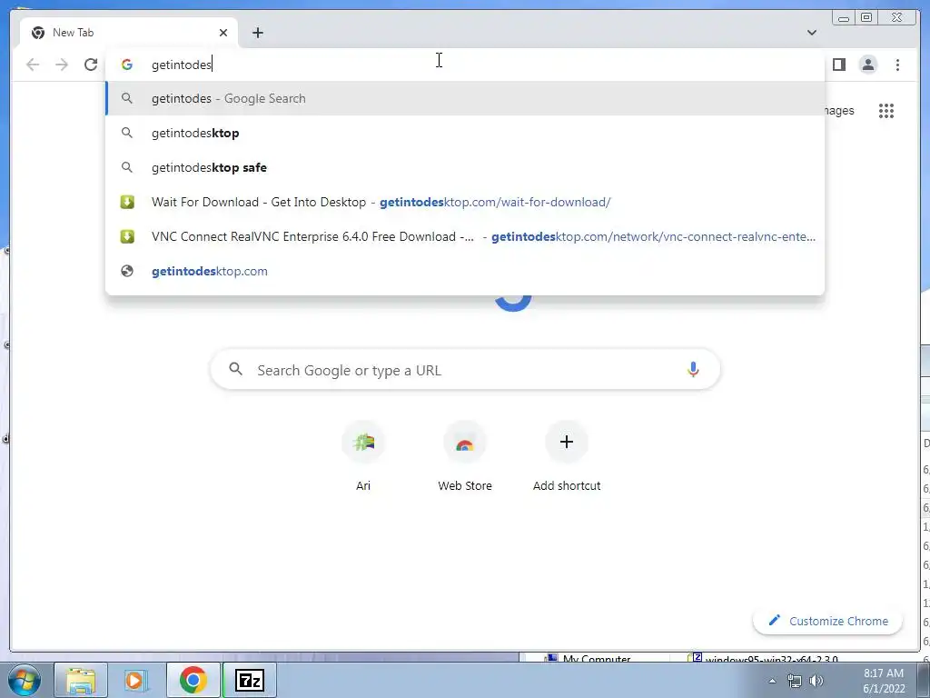Click the browser forward arrow
Image resolution: width=930 pixels, height=698 pixels.
(x=62, y=65)
